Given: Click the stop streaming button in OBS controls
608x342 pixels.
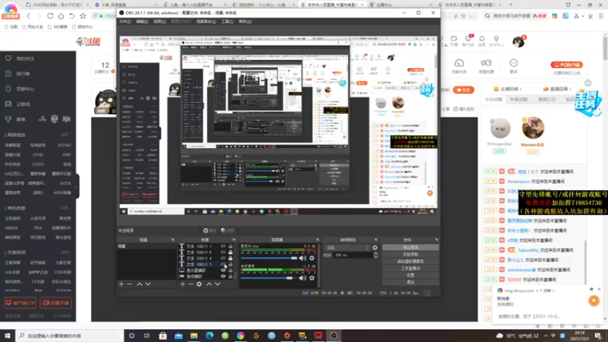Looking at the screenshot, I should coord(410,248).
